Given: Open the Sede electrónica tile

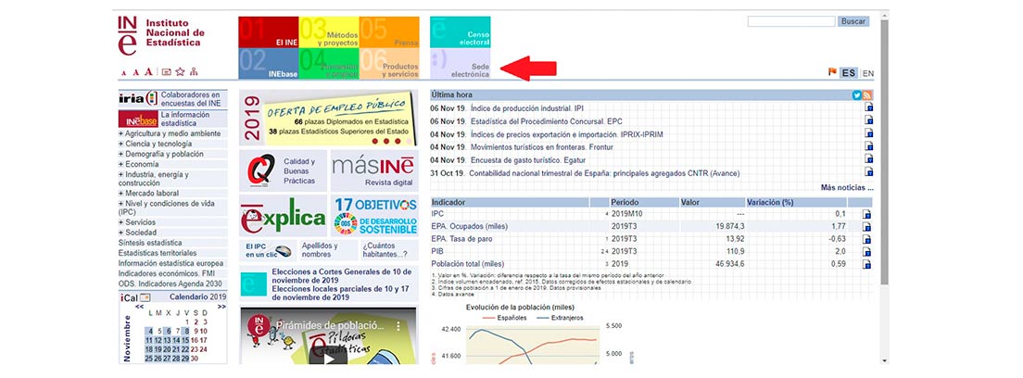Looking at the screenshot, I should tap(460, 63).
